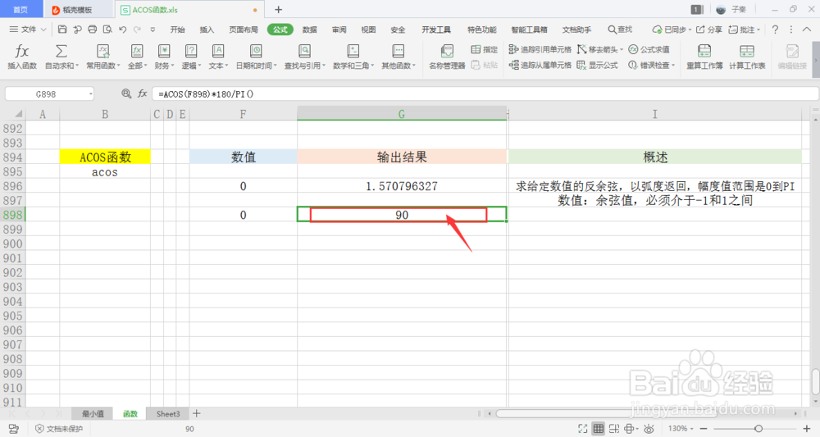Click the Calculate Worksheet icon
Viewport: 820px width, 437px height.
[x=747, y=51]
